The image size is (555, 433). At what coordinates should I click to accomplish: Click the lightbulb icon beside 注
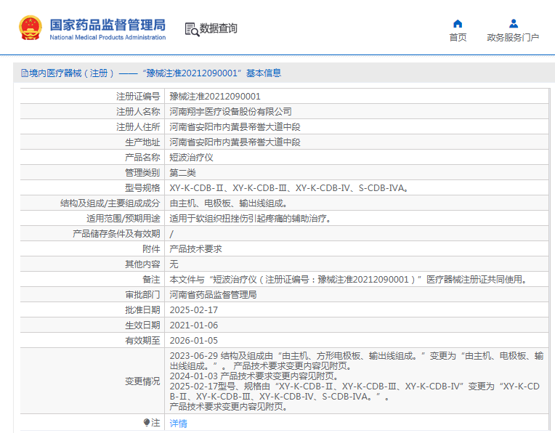point(147,422)
